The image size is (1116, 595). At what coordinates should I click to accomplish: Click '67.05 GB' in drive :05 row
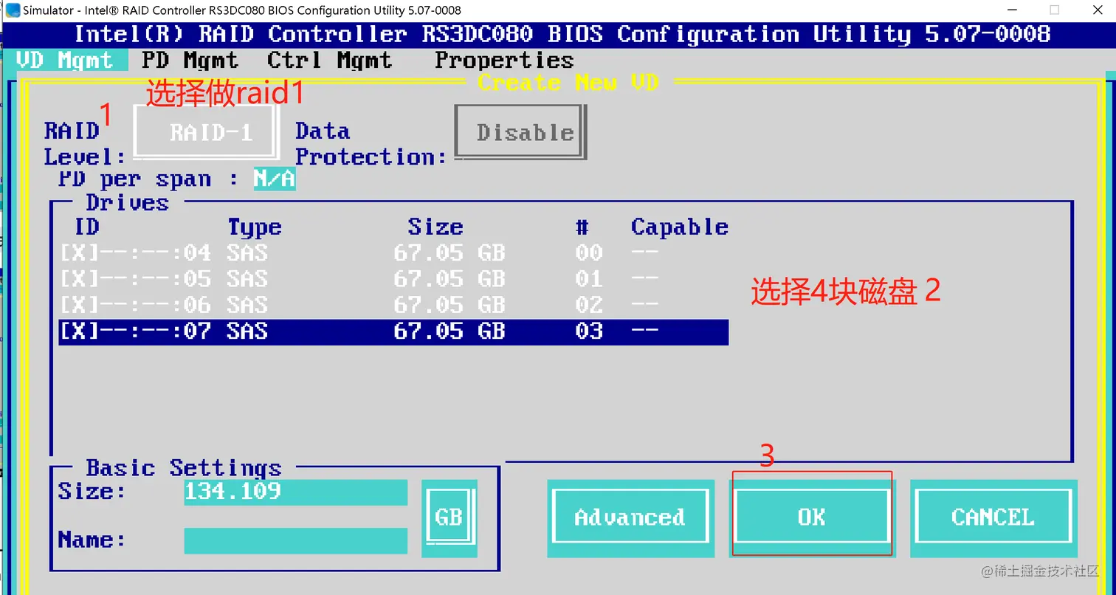pos(449,279)
